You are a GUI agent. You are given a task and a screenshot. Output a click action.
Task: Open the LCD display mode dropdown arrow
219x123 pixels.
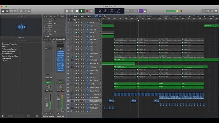pyautogui.click(x=123, y=11)
